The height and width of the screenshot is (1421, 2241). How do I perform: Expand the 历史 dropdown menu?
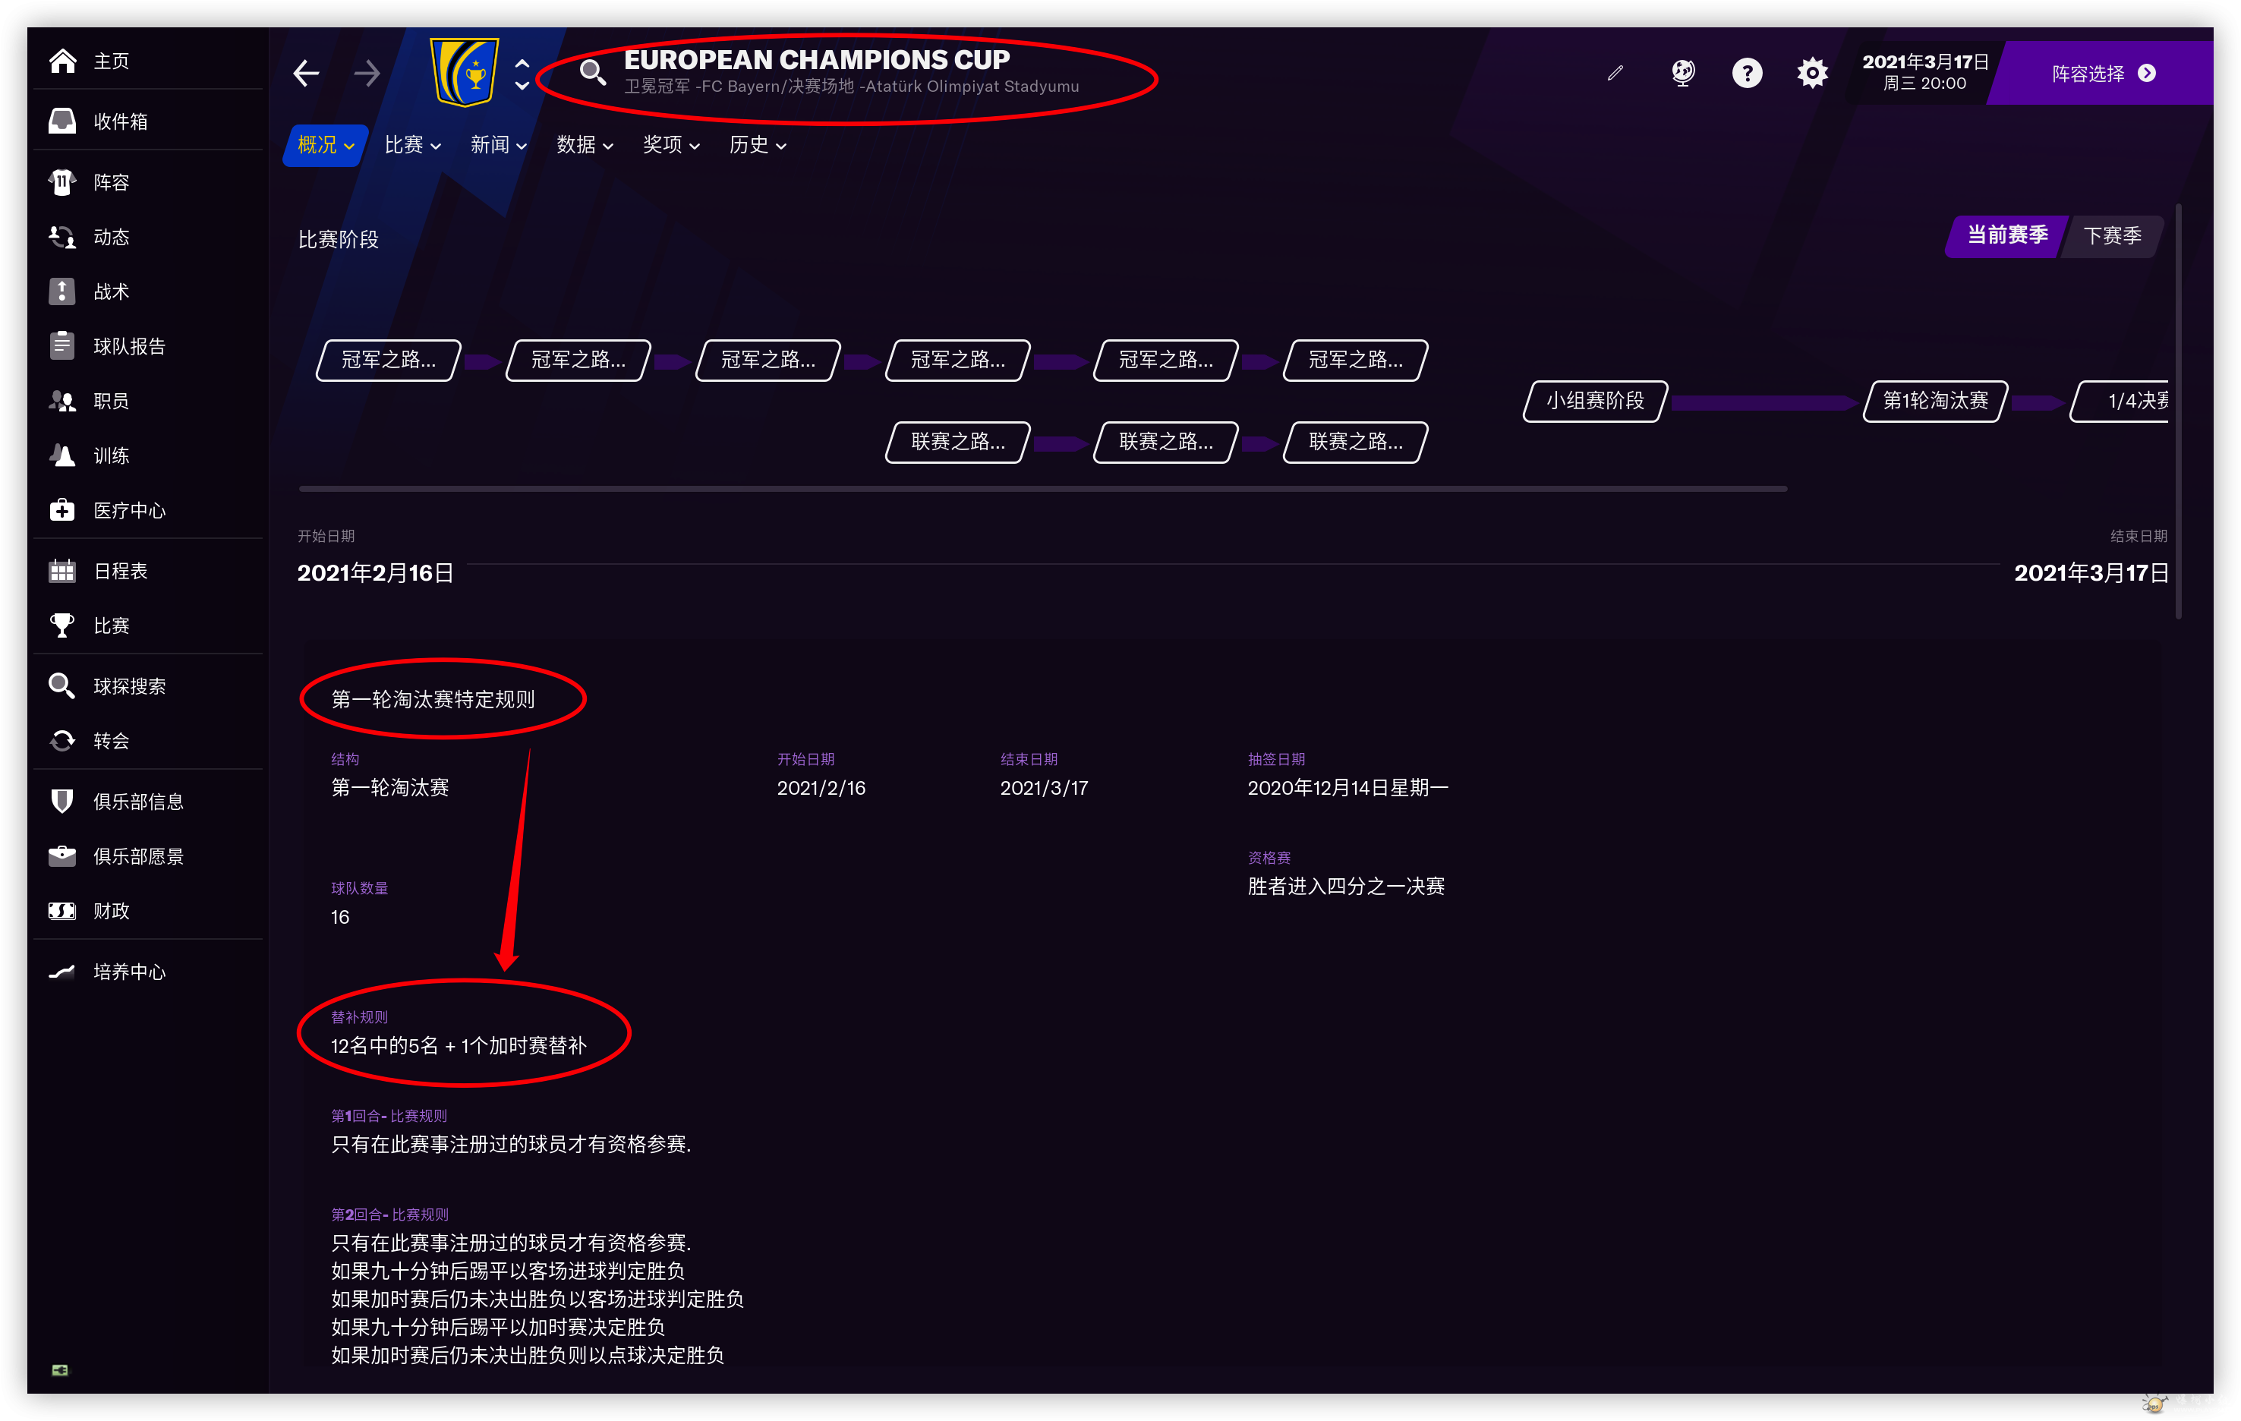[x=758, y=145]
